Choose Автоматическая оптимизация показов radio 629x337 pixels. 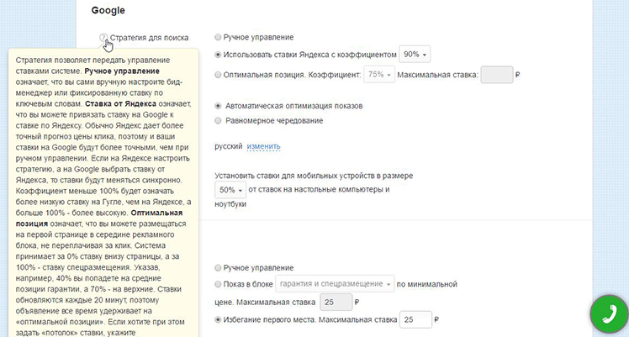[x=218, y=106]
